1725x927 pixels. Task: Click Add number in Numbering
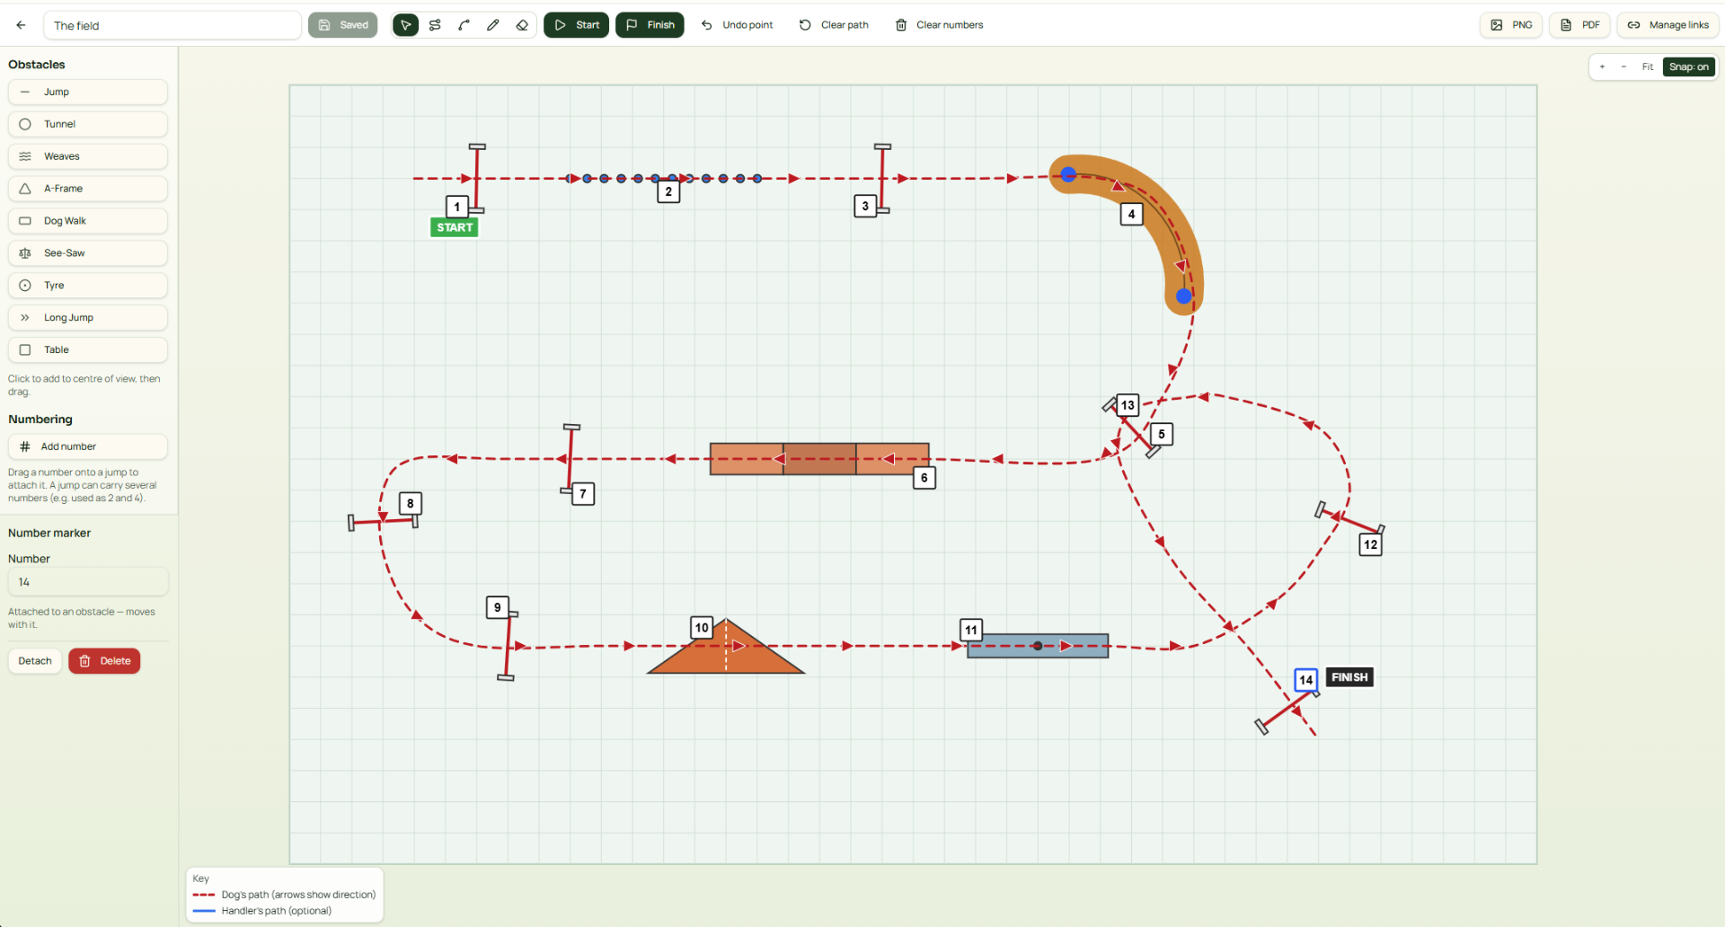[x=88, y=446]
